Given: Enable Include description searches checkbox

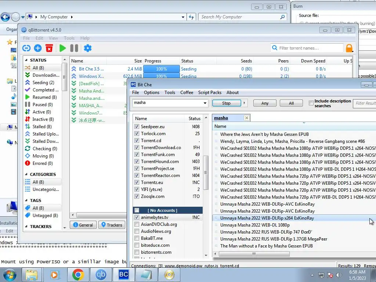Looking at the screenshot, I should (x=311, y=103).
